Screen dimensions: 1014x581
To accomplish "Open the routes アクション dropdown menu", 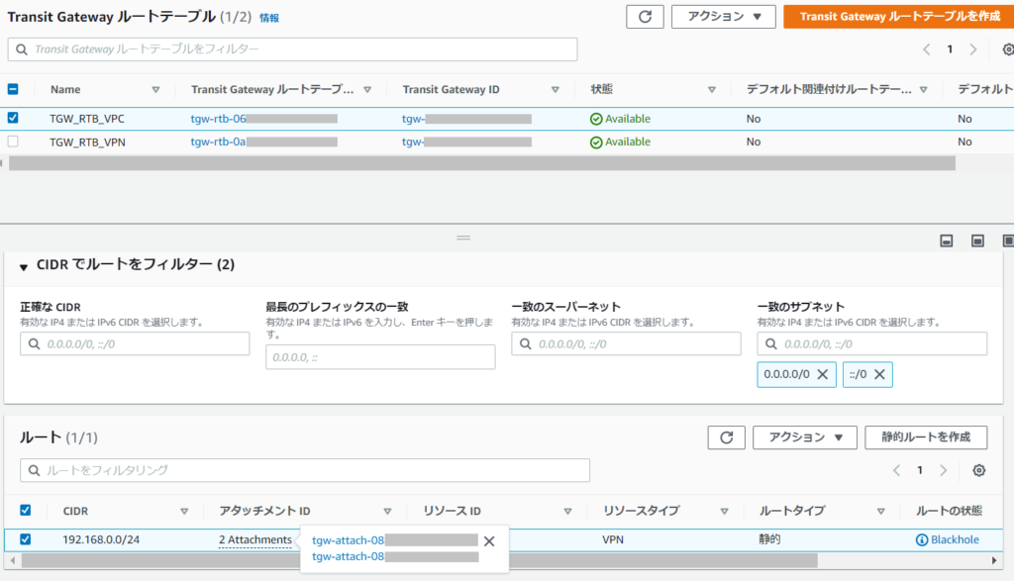I will click(805, 437).
